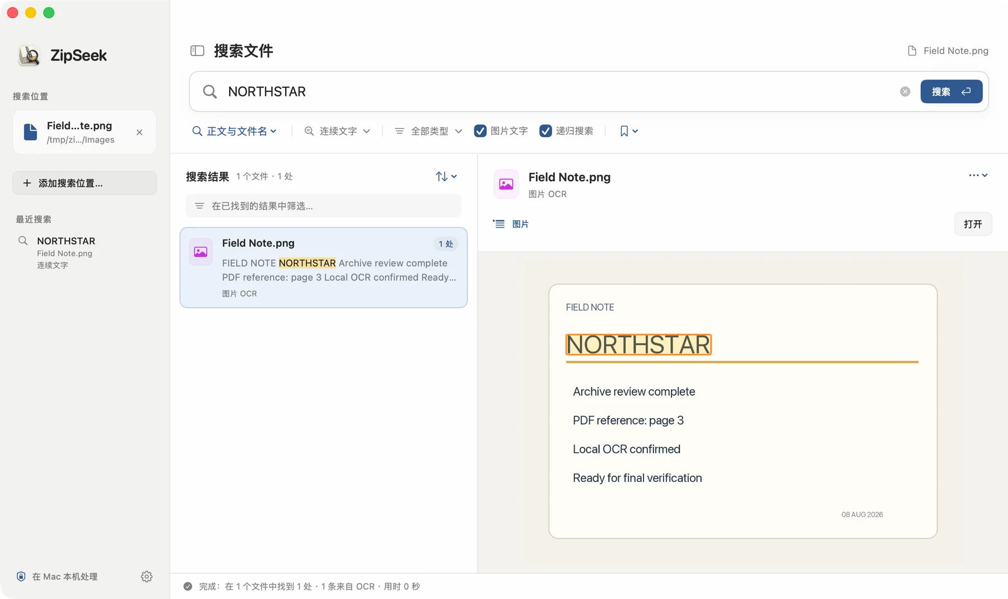
Task: Open the more options ellipsis menu
Action: [978, 175]
